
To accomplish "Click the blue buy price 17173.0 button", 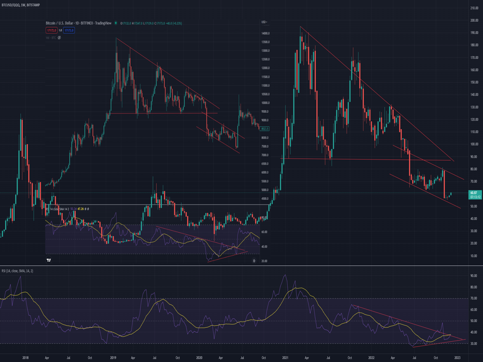I will coord(69,30).
